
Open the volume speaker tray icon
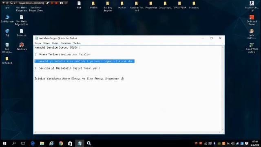click(233, 143)
